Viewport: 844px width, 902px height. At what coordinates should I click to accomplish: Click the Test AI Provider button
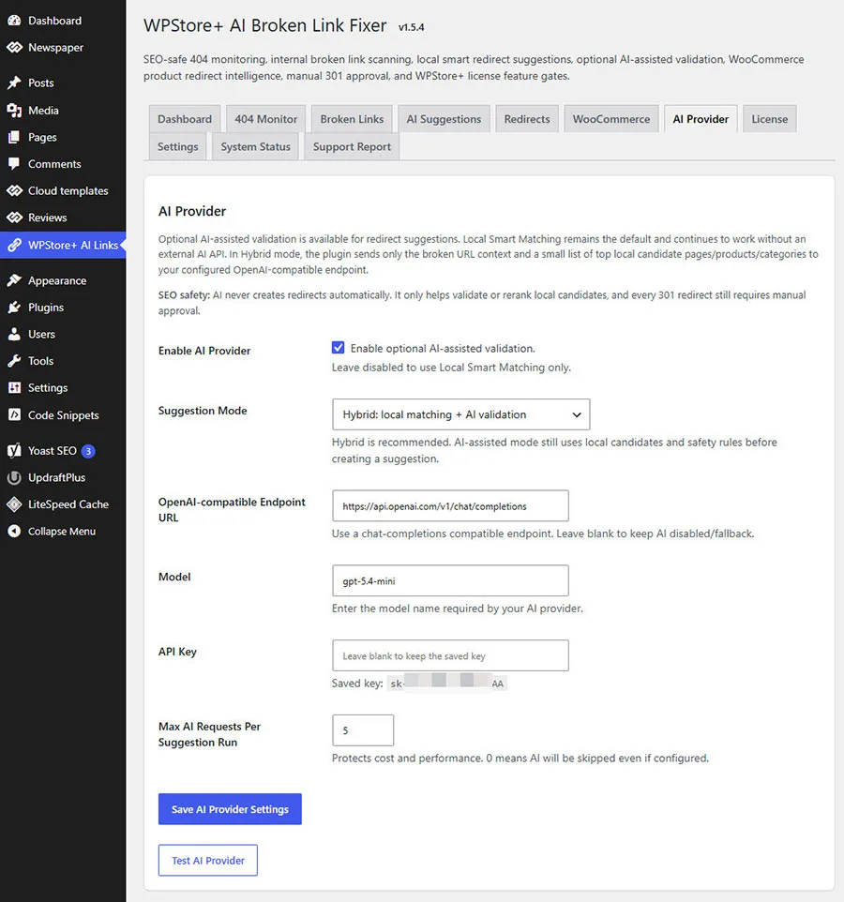coord(208,860)
